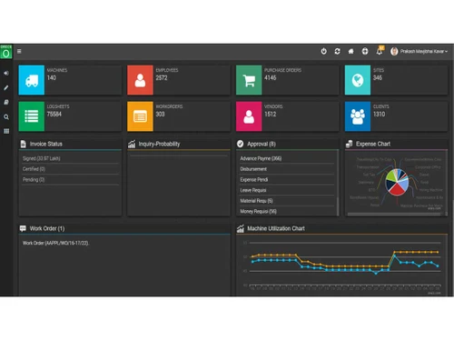Viewport: 454px width, 341px height.
Task: Click the Purchase Orders count 4146
Action: (270, 78)
